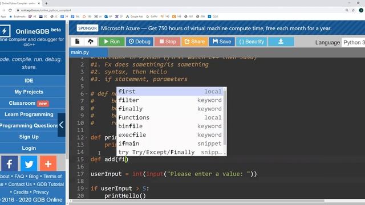Viewport: 365px width, 205px height.
Task: Open the Language dropdown showing Python 3
Action: 353,43
